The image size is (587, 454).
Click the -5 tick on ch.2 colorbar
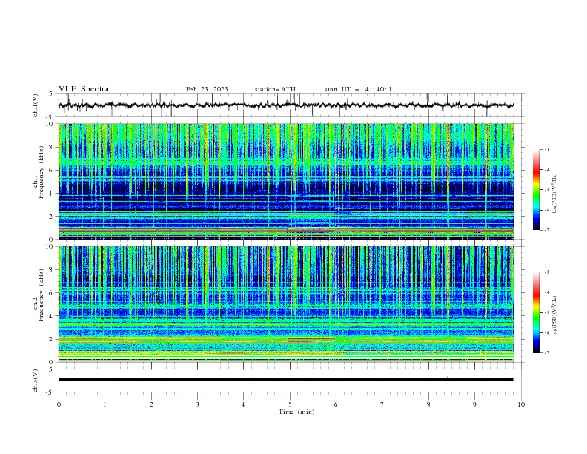(x=546, y=312)
